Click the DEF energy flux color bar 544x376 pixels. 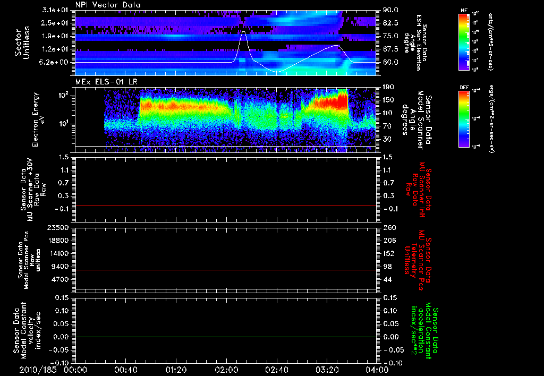(464, 119)
